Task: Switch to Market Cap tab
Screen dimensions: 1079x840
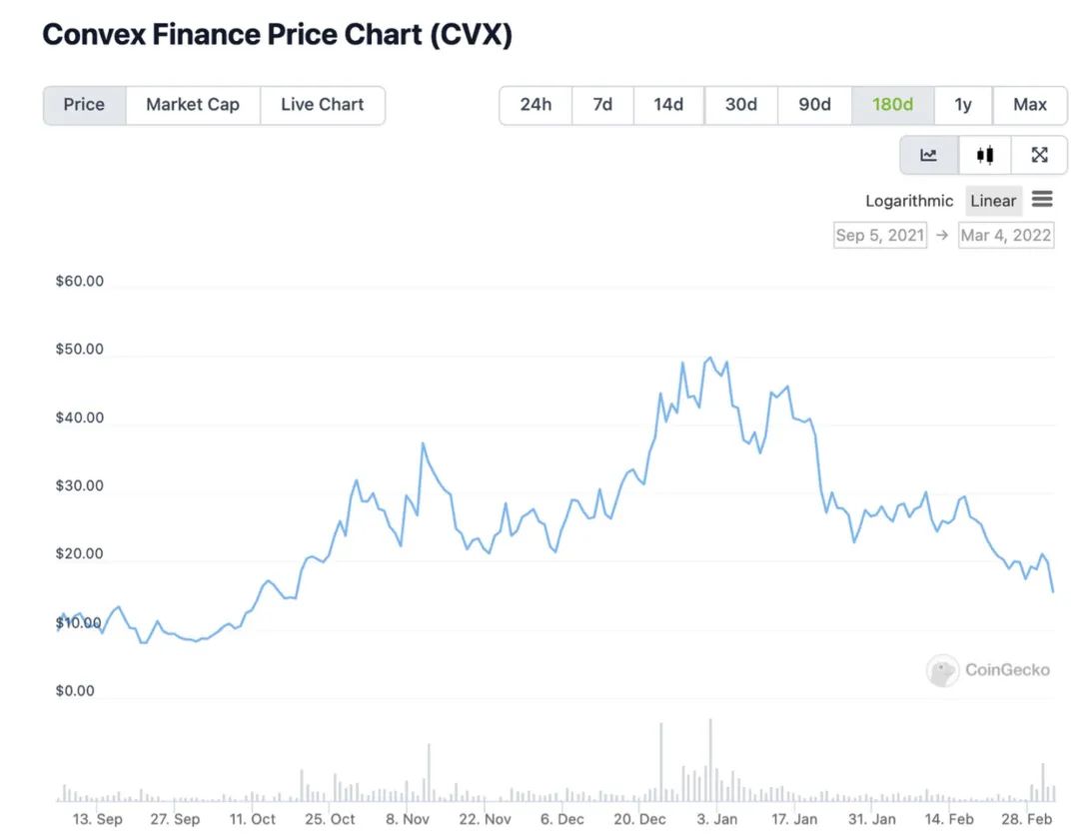Action: pyautogui.click(x=193, y=105)
